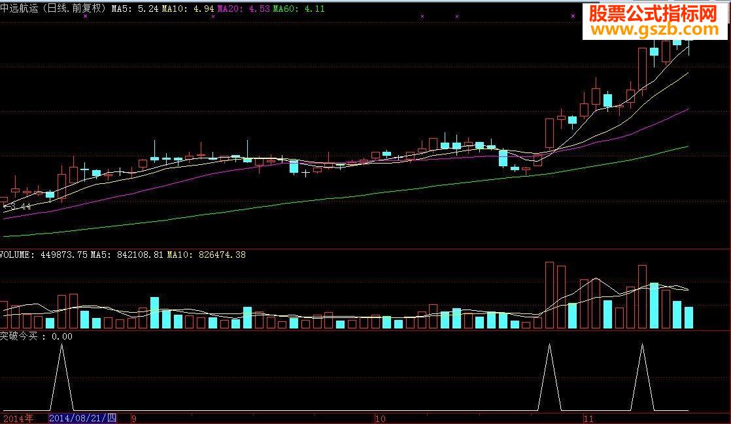
Task: Click the 3.44 low price marker
Action: pyautogui.click(x=17, y=206)
